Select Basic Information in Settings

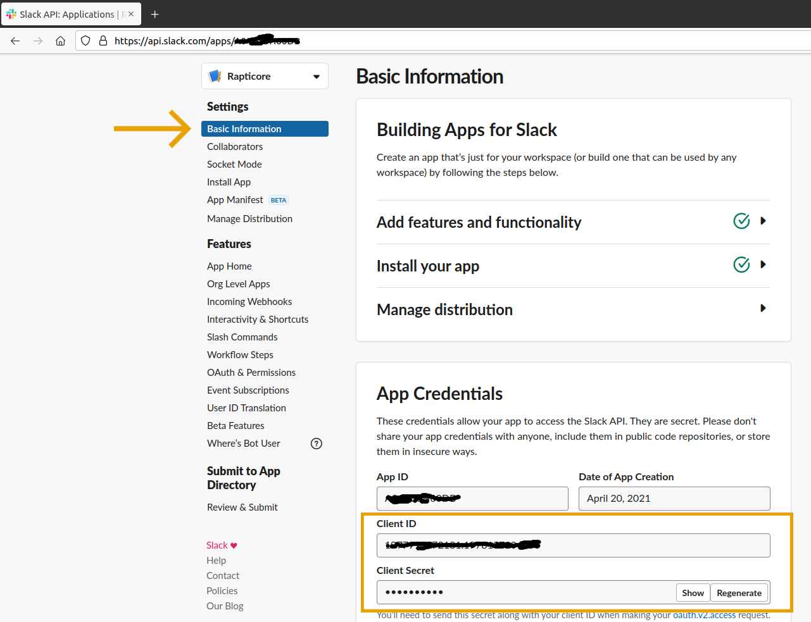coord(265,128)
